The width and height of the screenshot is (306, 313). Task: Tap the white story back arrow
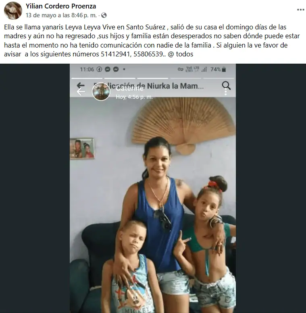[x=81, y=92]
